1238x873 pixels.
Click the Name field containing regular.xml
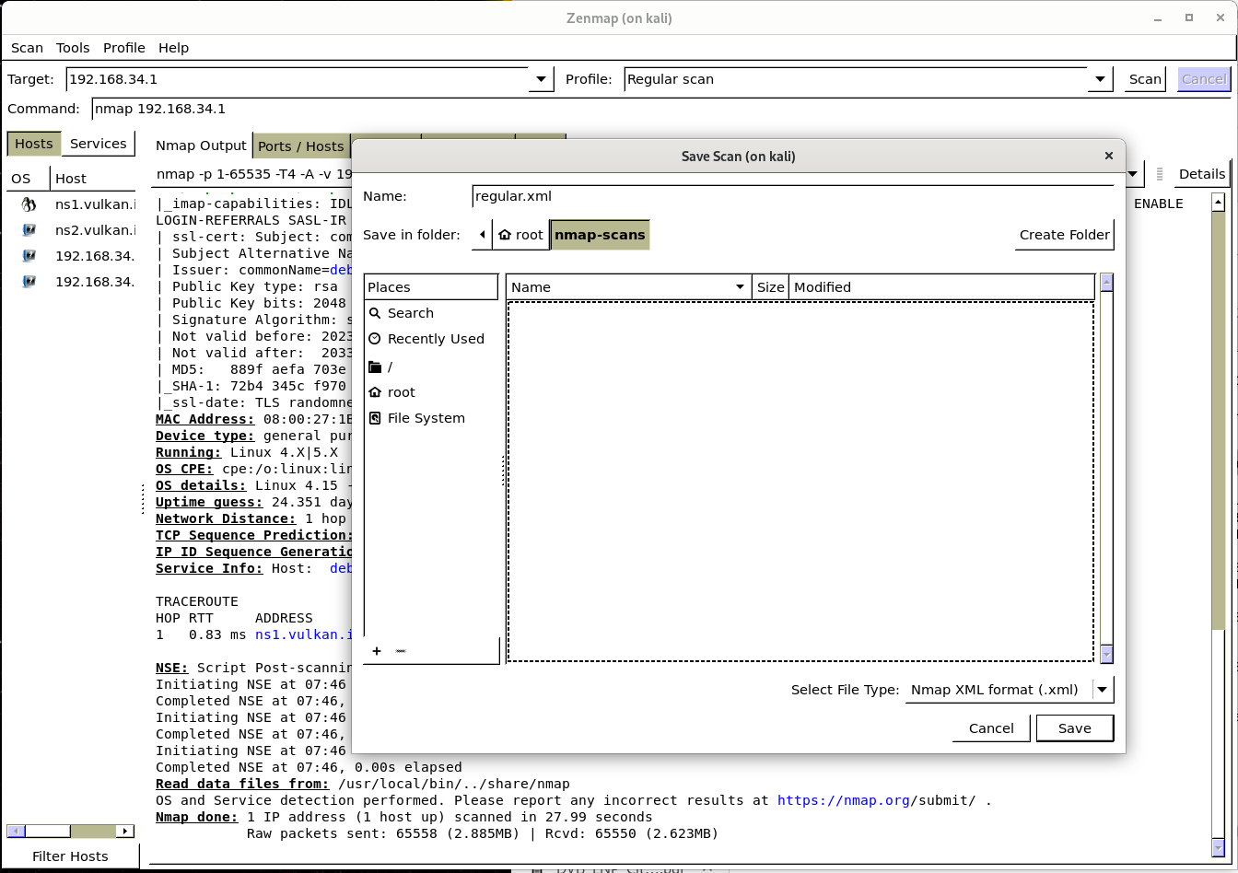click(792, 196)
